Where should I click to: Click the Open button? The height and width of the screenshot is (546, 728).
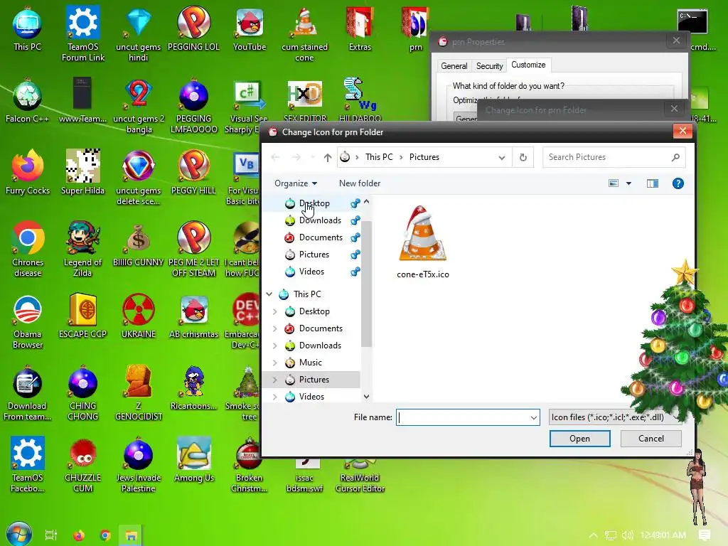click(x=579, y=439)
